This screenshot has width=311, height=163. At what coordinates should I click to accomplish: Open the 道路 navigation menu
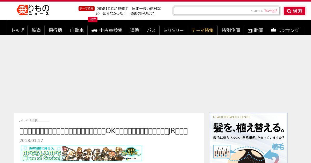point(135,30)
